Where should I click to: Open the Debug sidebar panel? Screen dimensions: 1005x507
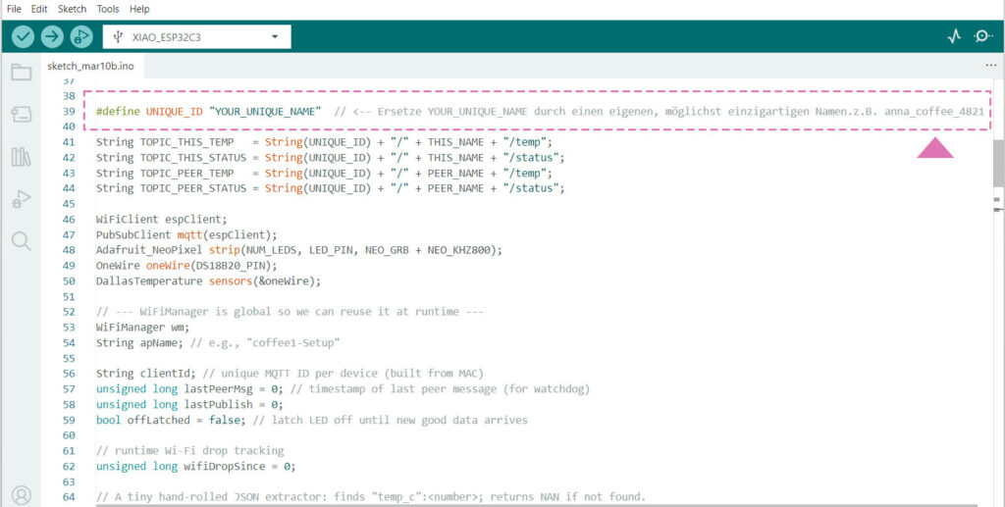(x=21, y=199)
